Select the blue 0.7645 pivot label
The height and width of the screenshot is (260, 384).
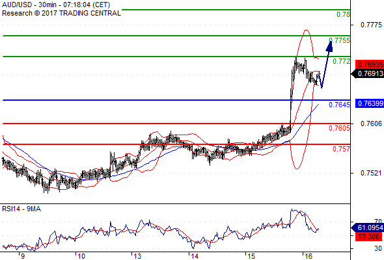pos(340,105)
